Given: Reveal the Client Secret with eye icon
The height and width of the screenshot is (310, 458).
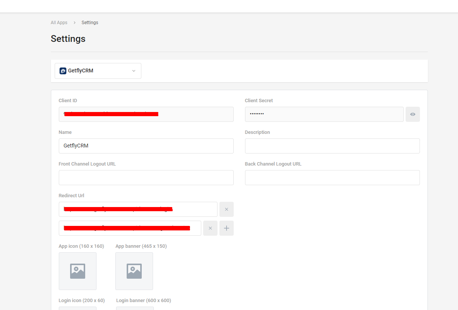Looking at the screenshot, I should click(x=412, y=114).
